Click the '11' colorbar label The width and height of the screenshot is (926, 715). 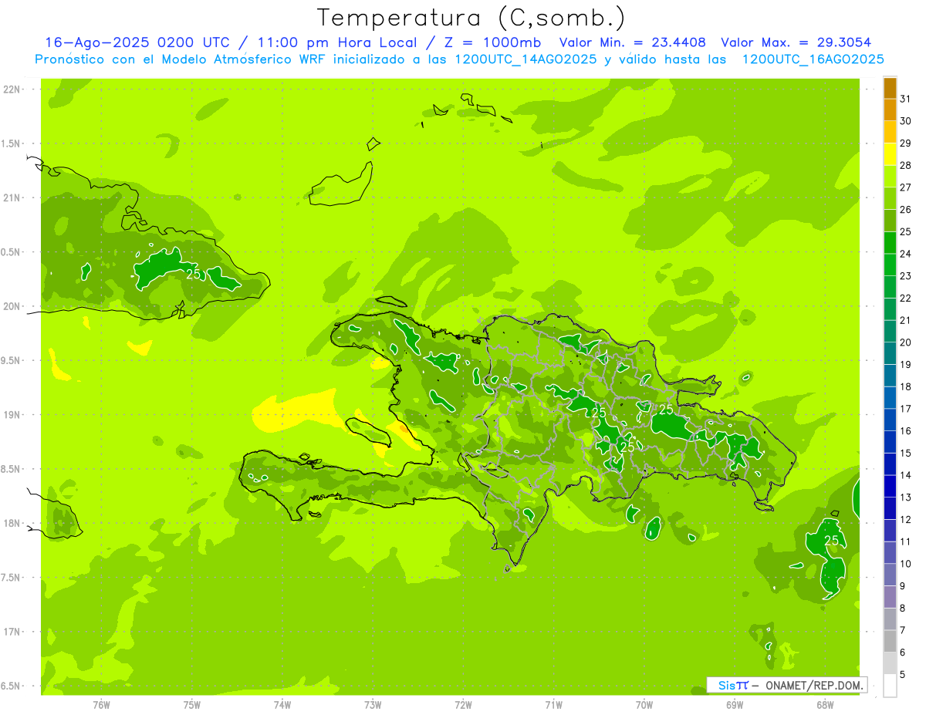point(905,541)
